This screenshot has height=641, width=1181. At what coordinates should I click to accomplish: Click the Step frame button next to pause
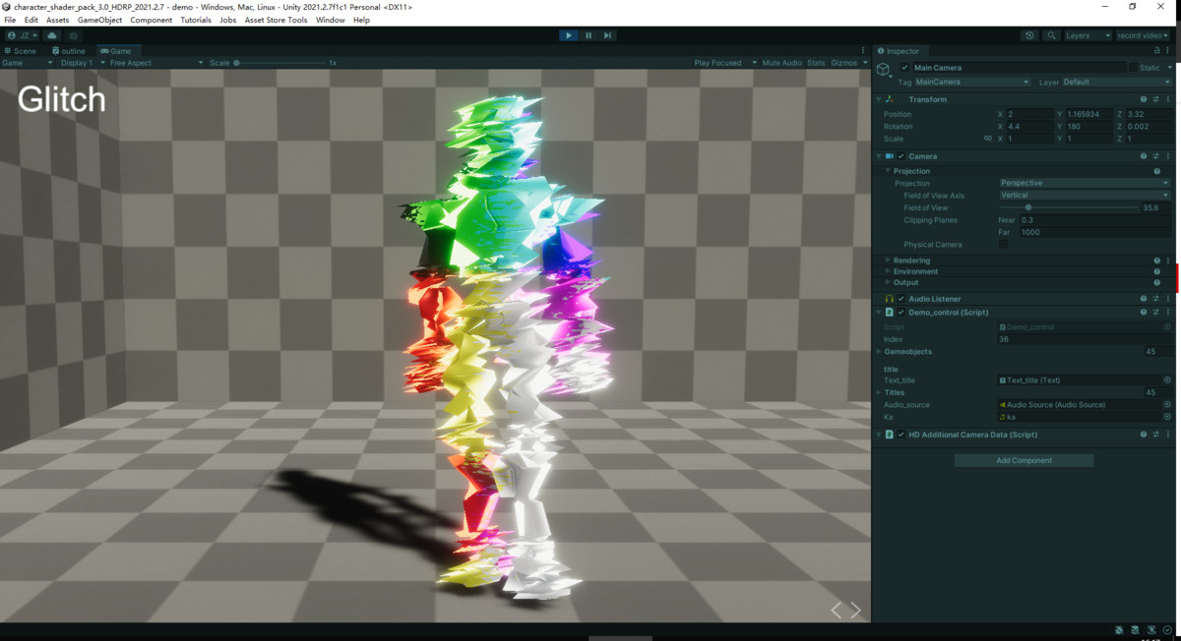click(x=608, y=35)
